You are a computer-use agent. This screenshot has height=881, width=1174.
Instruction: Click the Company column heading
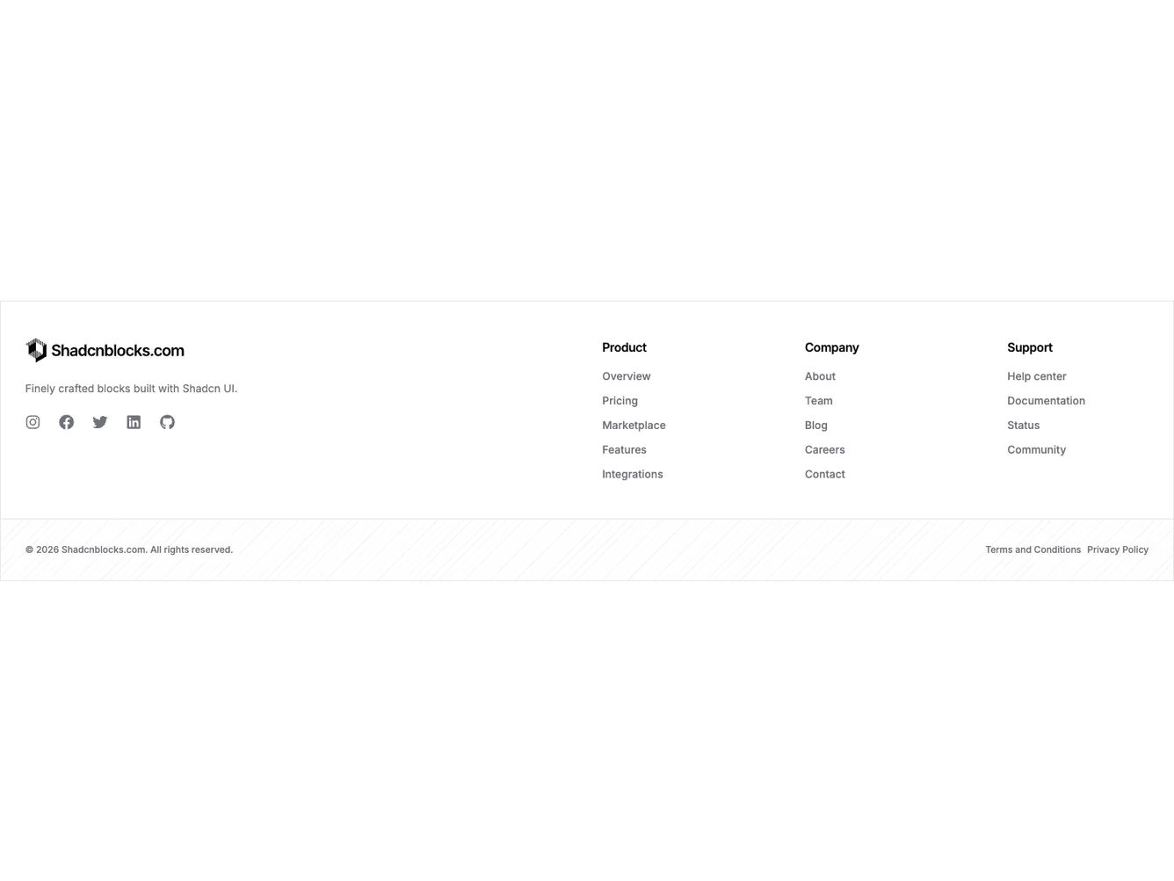[832, 348]
